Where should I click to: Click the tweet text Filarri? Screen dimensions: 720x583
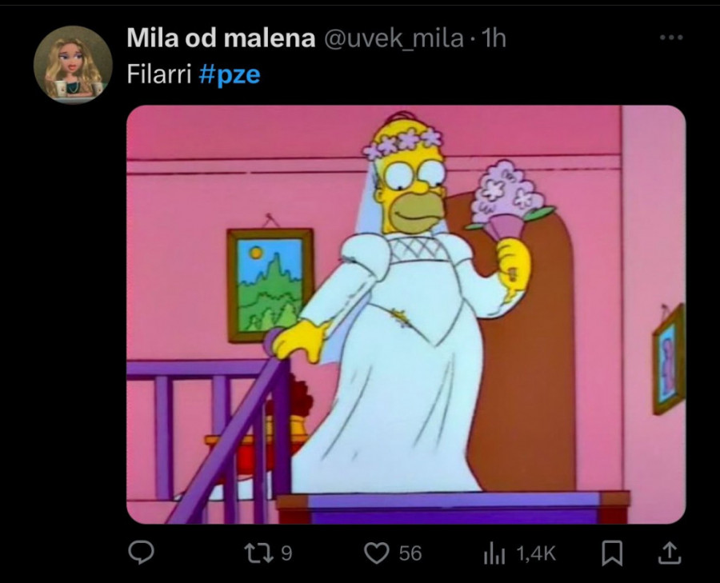tap(159, 74)
